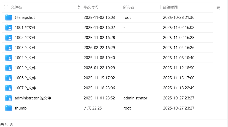Sort by 修改时间 column header
Screen dimensions: 228x127
click(x=91, y=7)
